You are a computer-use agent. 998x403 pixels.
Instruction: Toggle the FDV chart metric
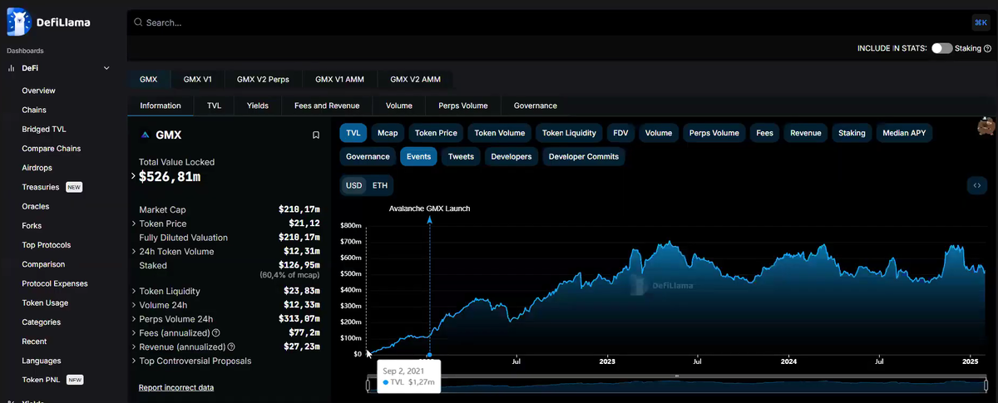point(620,133)
